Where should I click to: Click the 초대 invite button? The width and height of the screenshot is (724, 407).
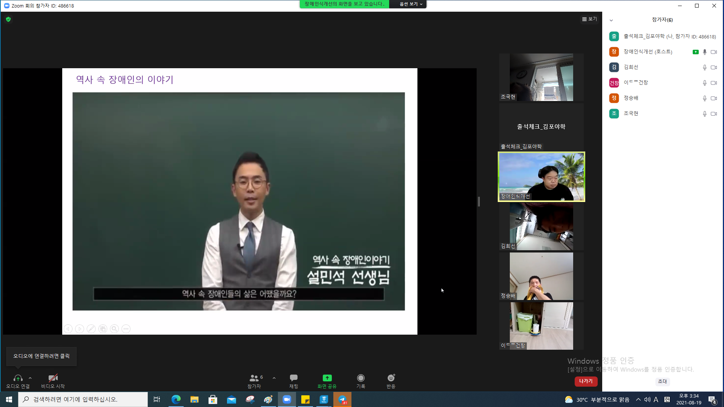[x=663, y=381]
